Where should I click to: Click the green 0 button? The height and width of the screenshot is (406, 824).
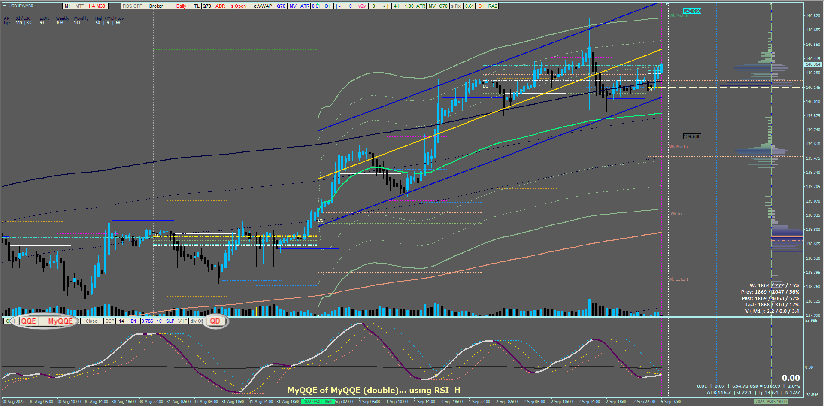tap(374, 6)
